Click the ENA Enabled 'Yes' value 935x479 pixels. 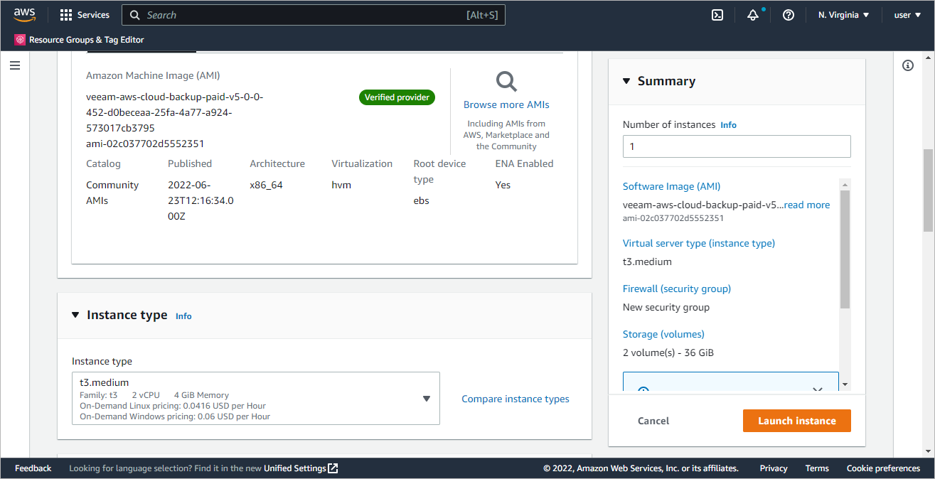point(503,185)
